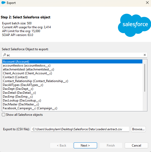Click the Cancel button

[x=136, y=146]
